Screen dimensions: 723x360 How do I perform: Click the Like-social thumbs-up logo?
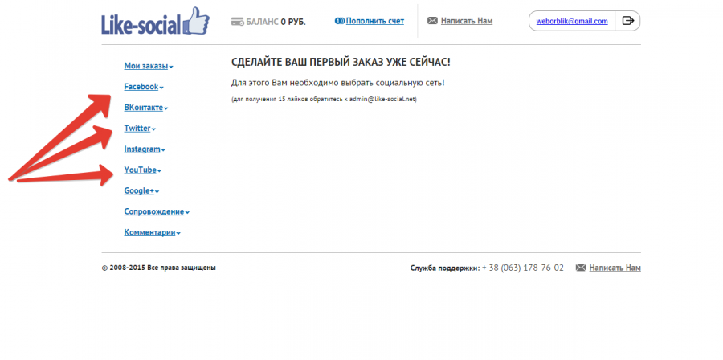pos(155,21)
